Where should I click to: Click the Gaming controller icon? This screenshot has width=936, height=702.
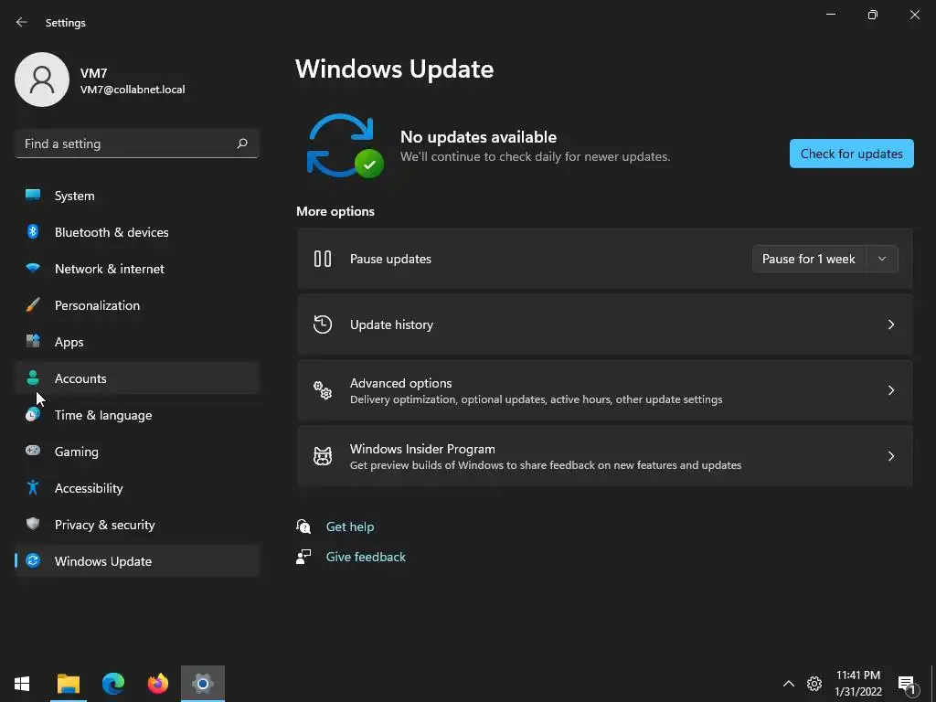coord(33,451)
